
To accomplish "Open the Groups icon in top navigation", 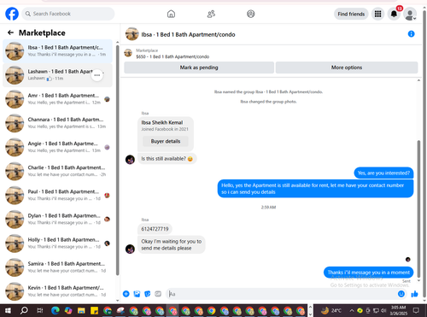I will click(x=251, y=14).
